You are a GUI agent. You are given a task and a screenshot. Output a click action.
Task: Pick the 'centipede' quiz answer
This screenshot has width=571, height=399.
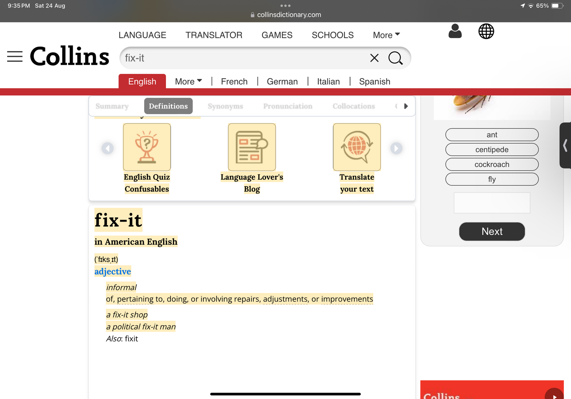(492, 150)
